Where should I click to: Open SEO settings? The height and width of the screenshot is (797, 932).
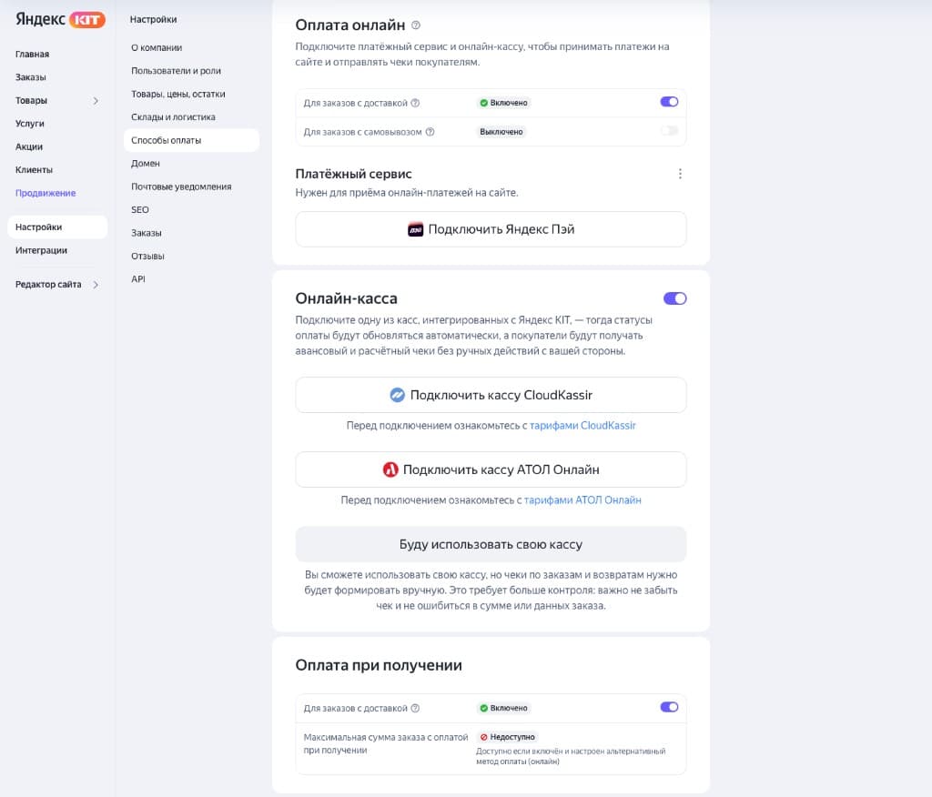(139, 210)
